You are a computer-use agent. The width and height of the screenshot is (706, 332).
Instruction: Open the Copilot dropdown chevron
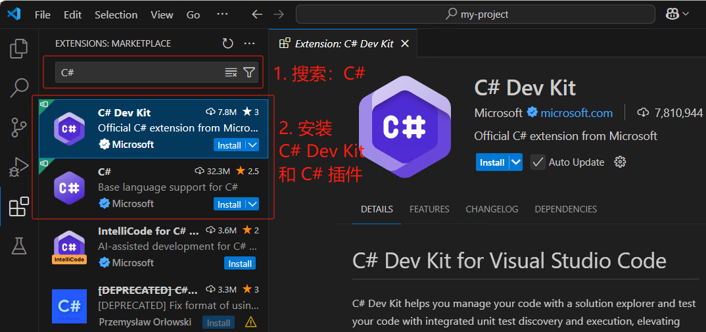click(x=685, y=14)
